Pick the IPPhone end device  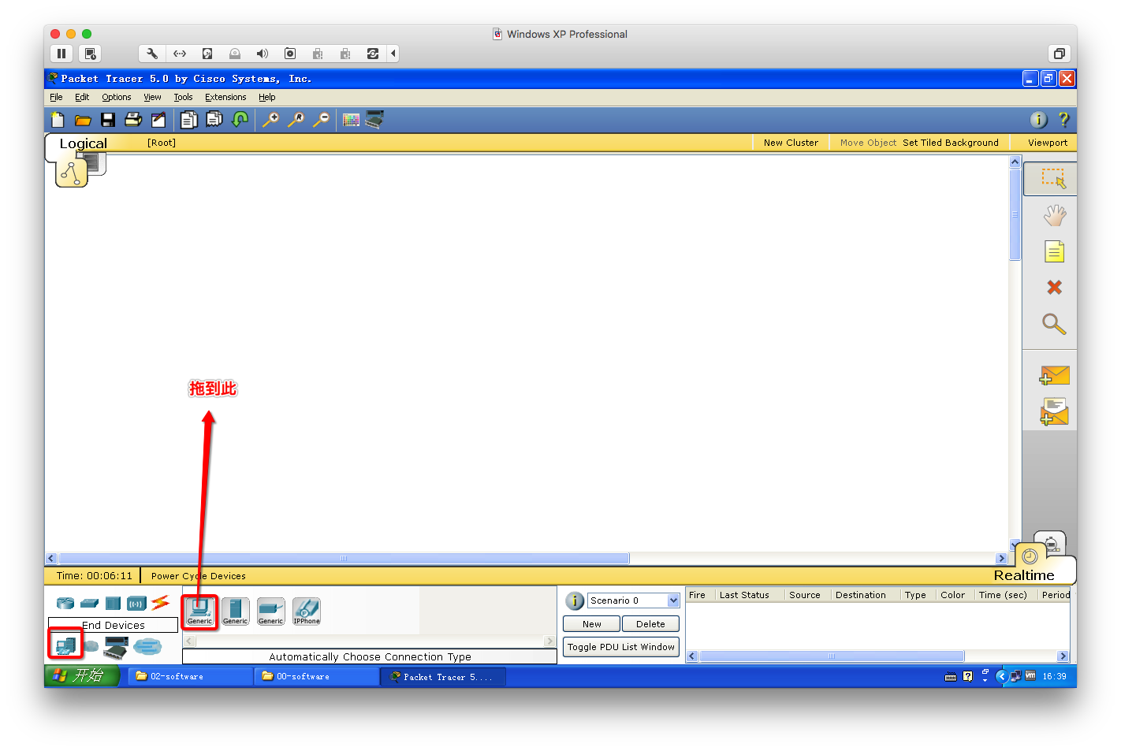coord(307,611)
